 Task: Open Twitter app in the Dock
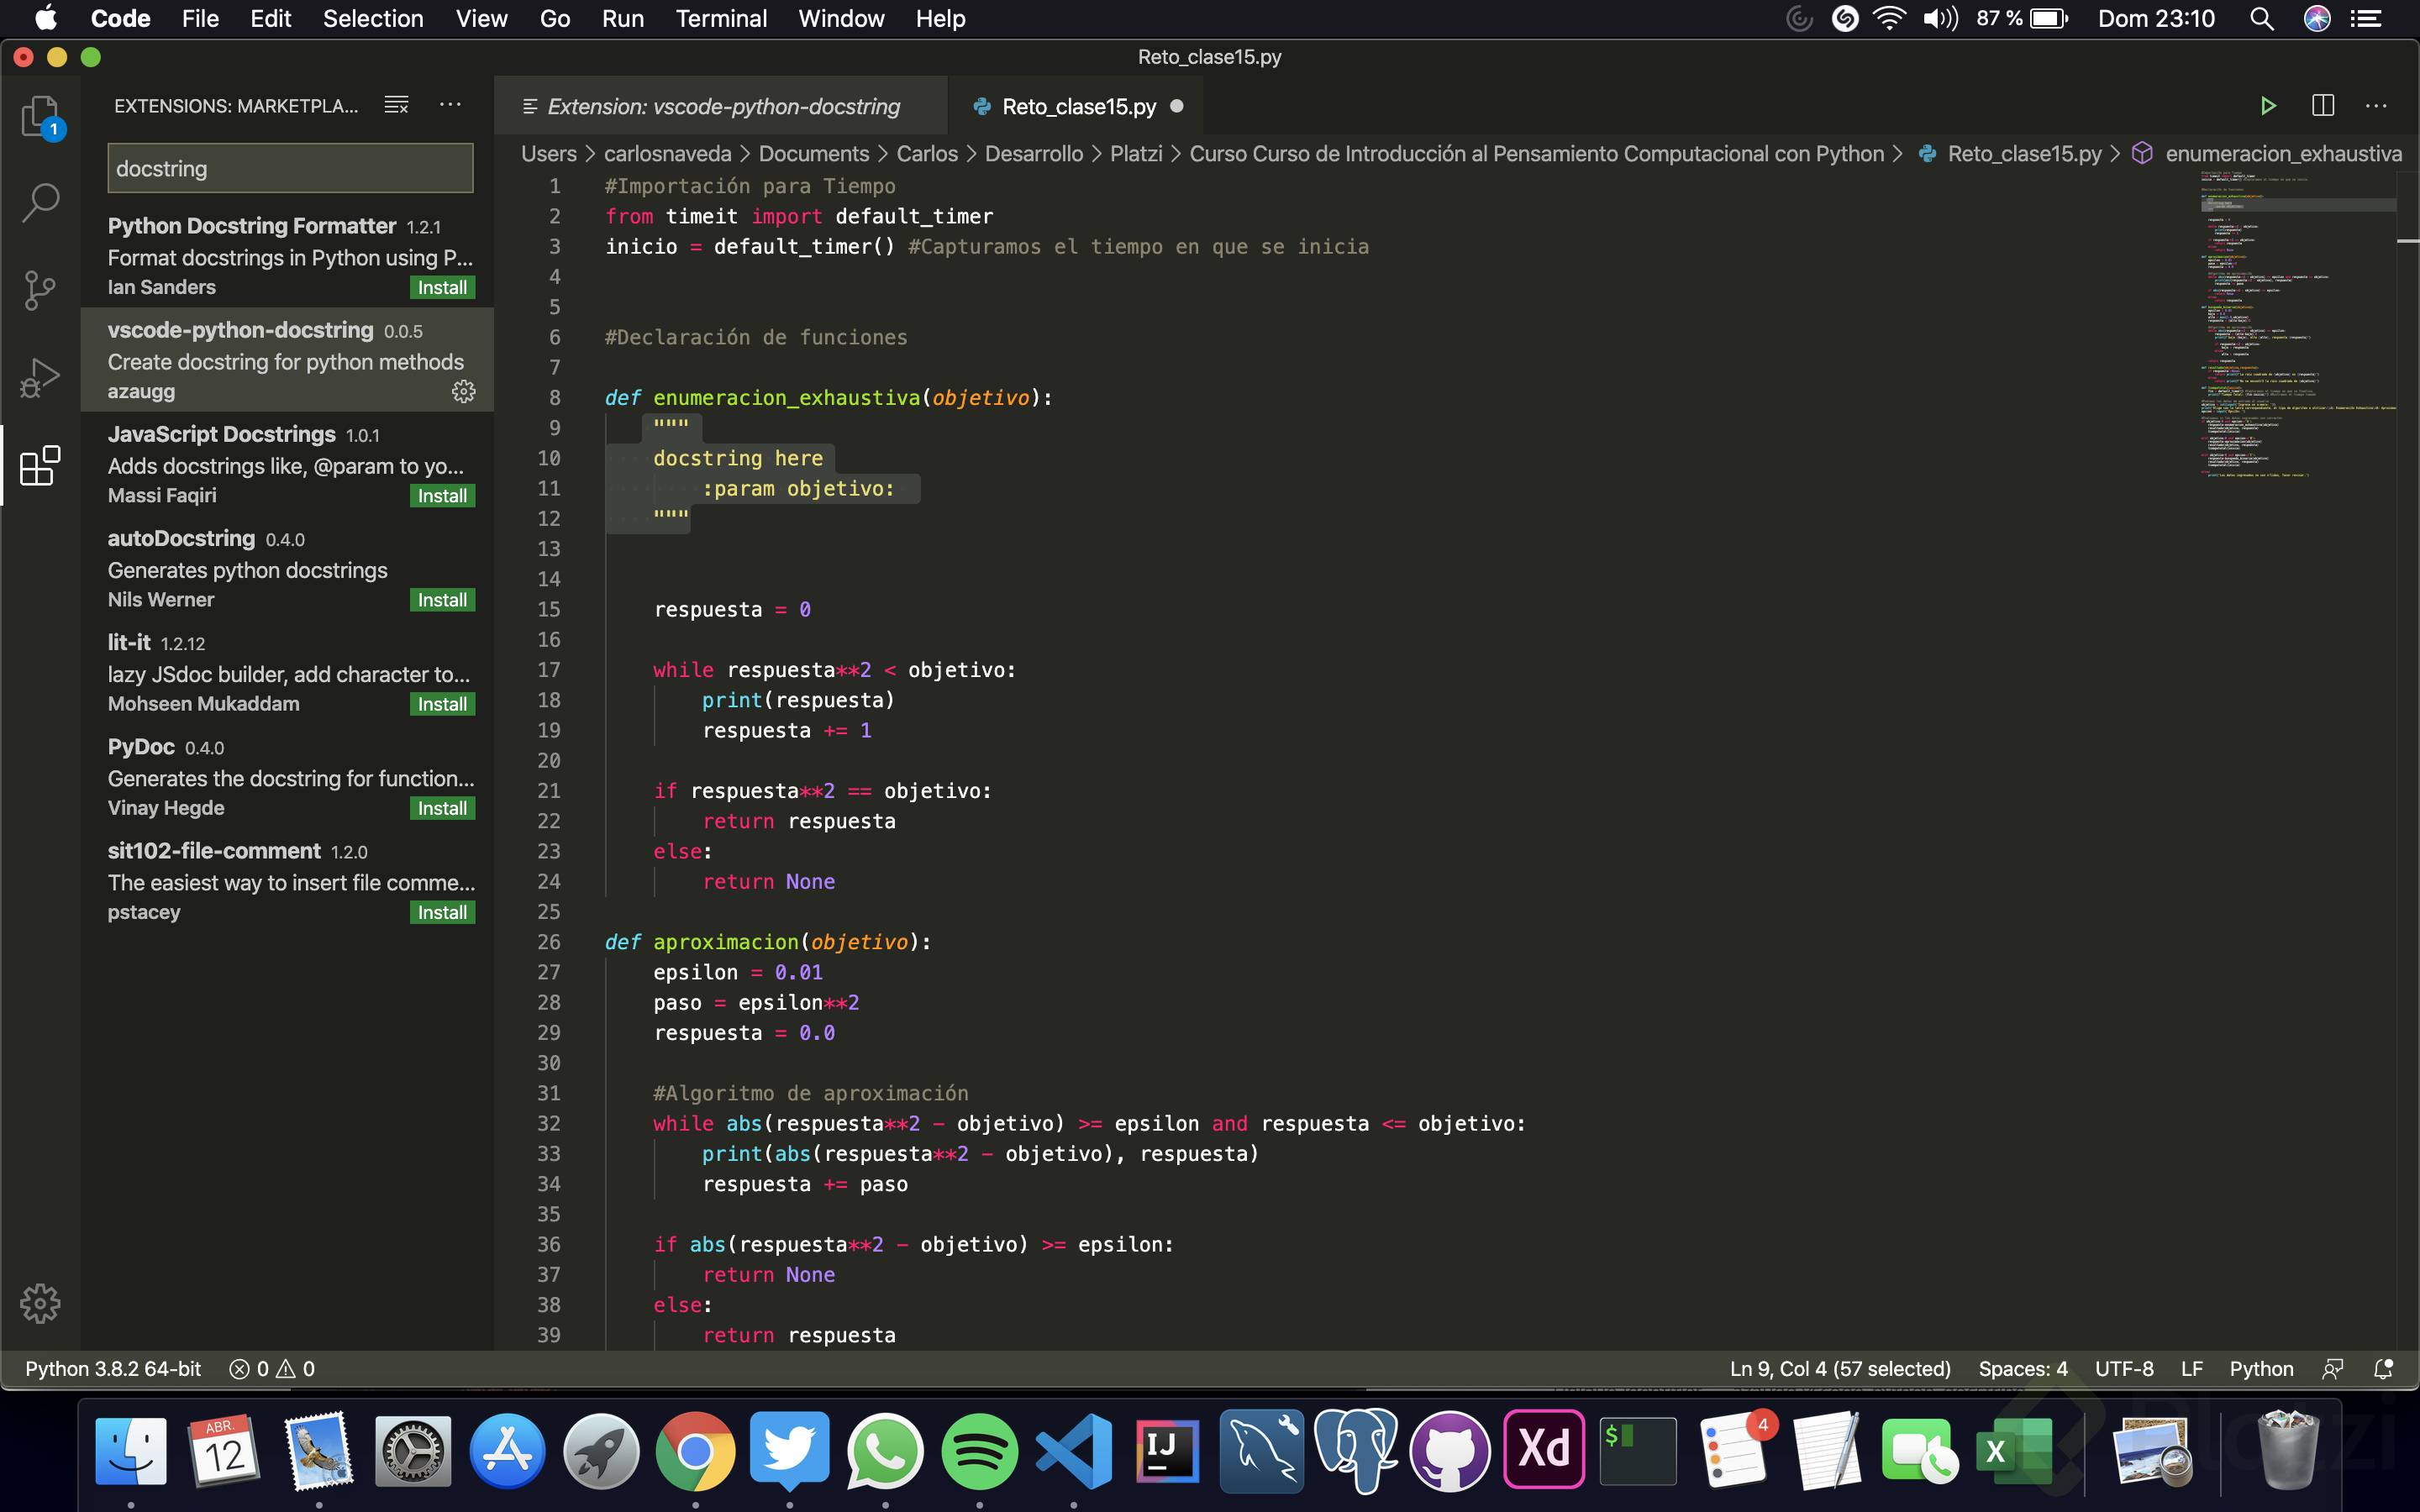(x=789, y=1450)
